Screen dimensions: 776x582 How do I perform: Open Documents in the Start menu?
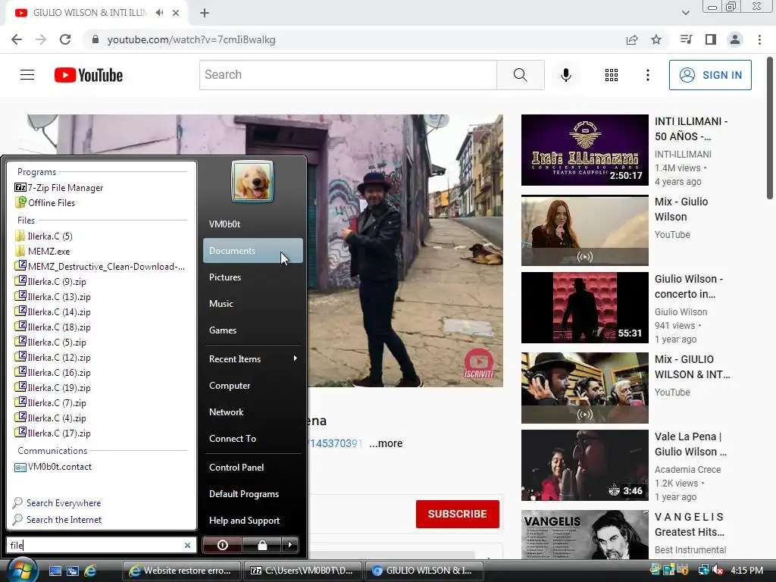pos(253,250)
